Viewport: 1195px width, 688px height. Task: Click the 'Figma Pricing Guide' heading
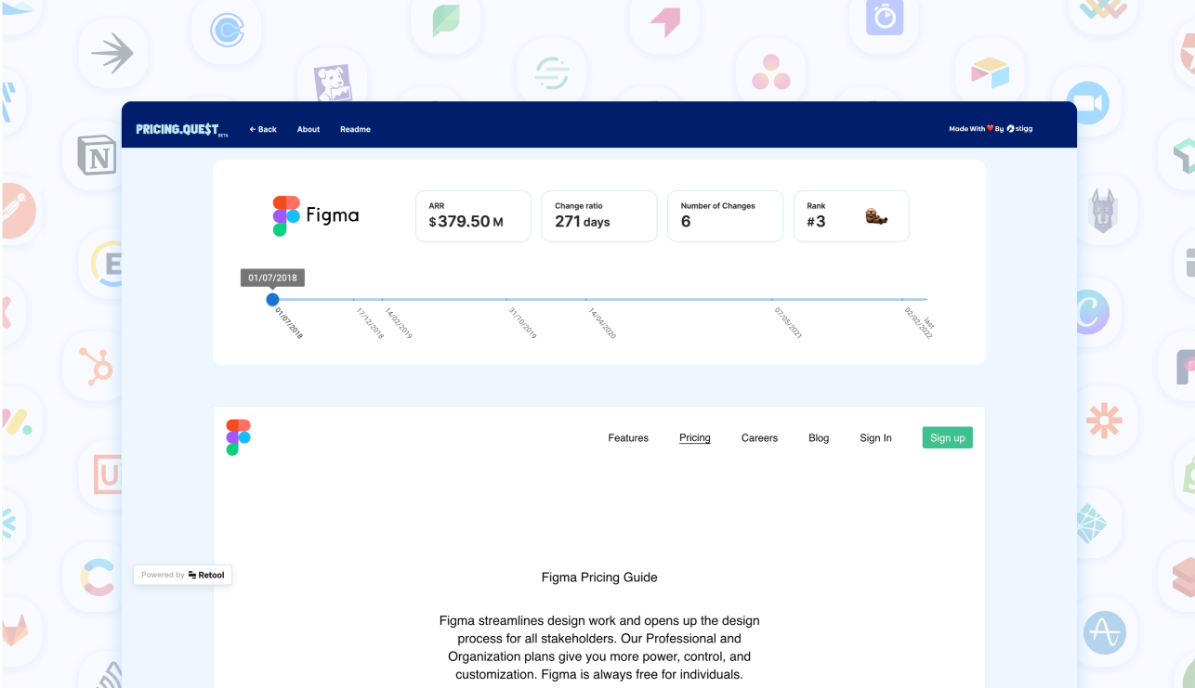coord(599,578)
